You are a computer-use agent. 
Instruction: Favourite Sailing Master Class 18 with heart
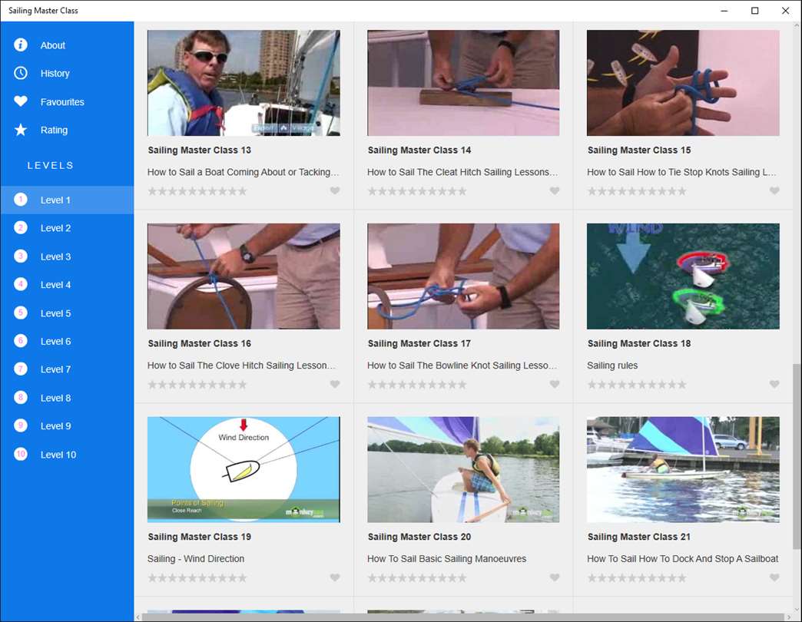tap(774, 384)
